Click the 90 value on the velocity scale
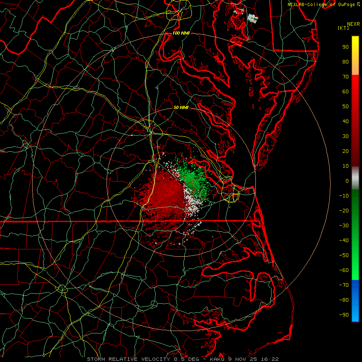Screen dimensions: 362x362 346,47
